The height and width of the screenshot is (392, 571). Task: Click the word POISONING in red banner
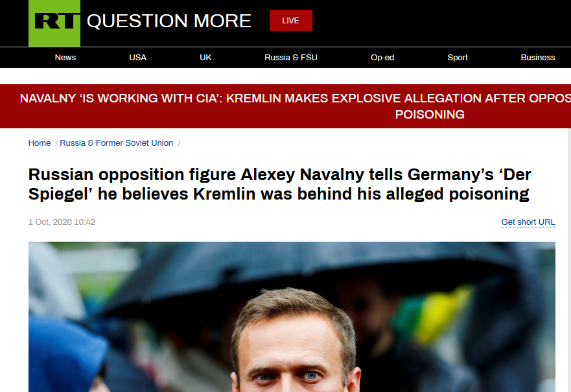click(x=430, y=115)
